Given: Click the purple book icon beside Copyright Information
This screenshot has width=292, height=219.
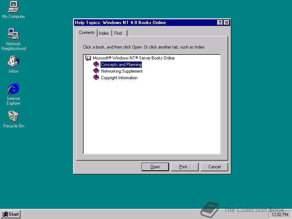Looking at the screenshot, I should tap(96, 77).
